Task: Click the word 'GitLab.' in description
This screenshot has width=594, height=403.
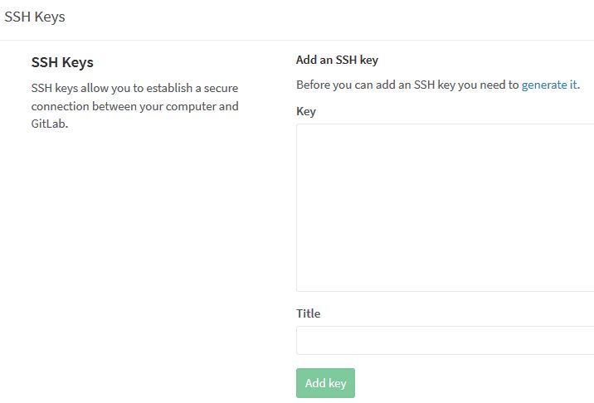Action: (50, 124)
